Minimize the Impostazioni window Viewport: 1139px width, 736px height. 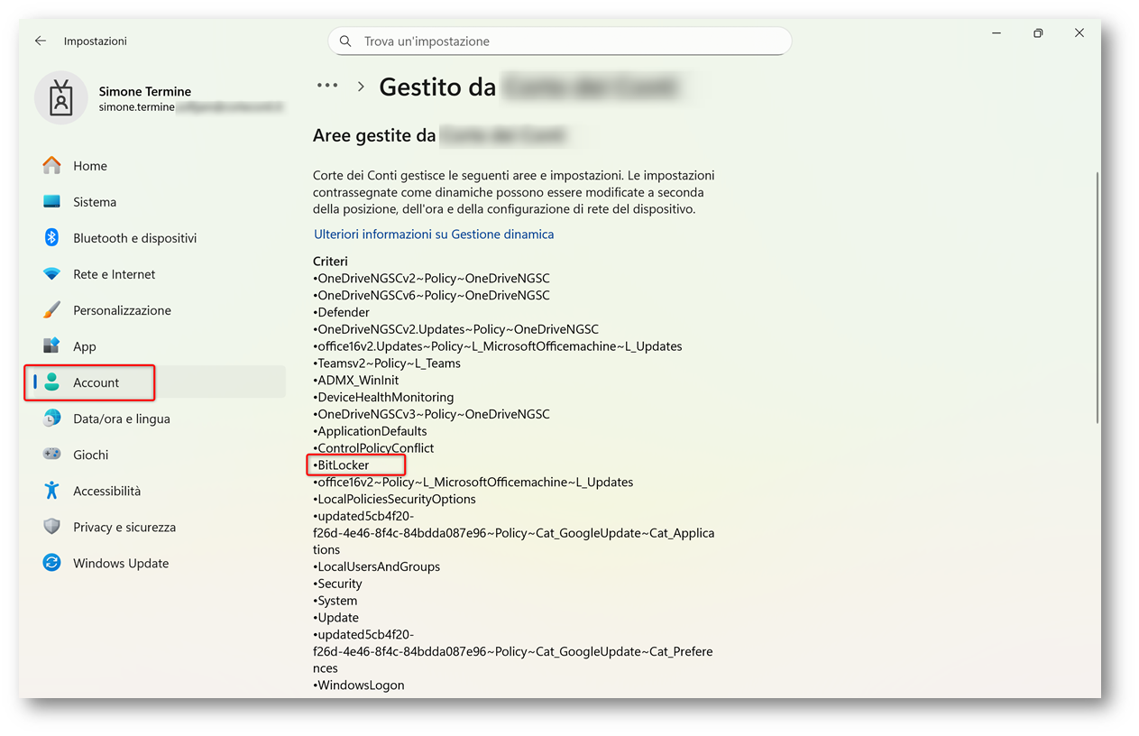coord(997,33)
